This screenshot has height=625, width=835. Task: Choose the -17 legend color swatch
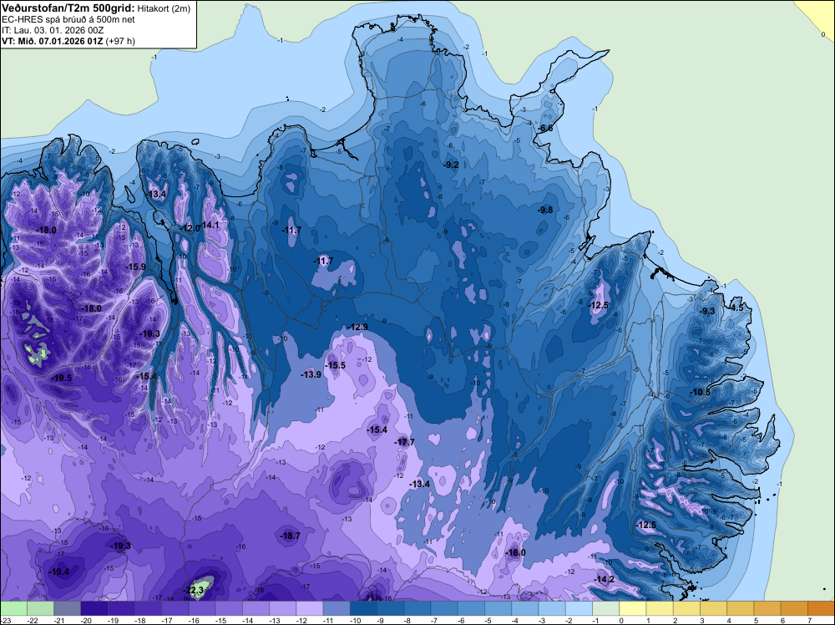click(175, 608)
